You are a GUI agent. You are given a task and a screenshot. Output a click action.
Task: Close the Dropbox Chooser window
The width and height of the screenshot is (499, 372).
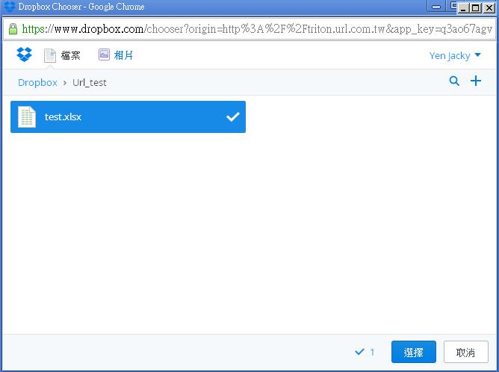tap(489, 8)
